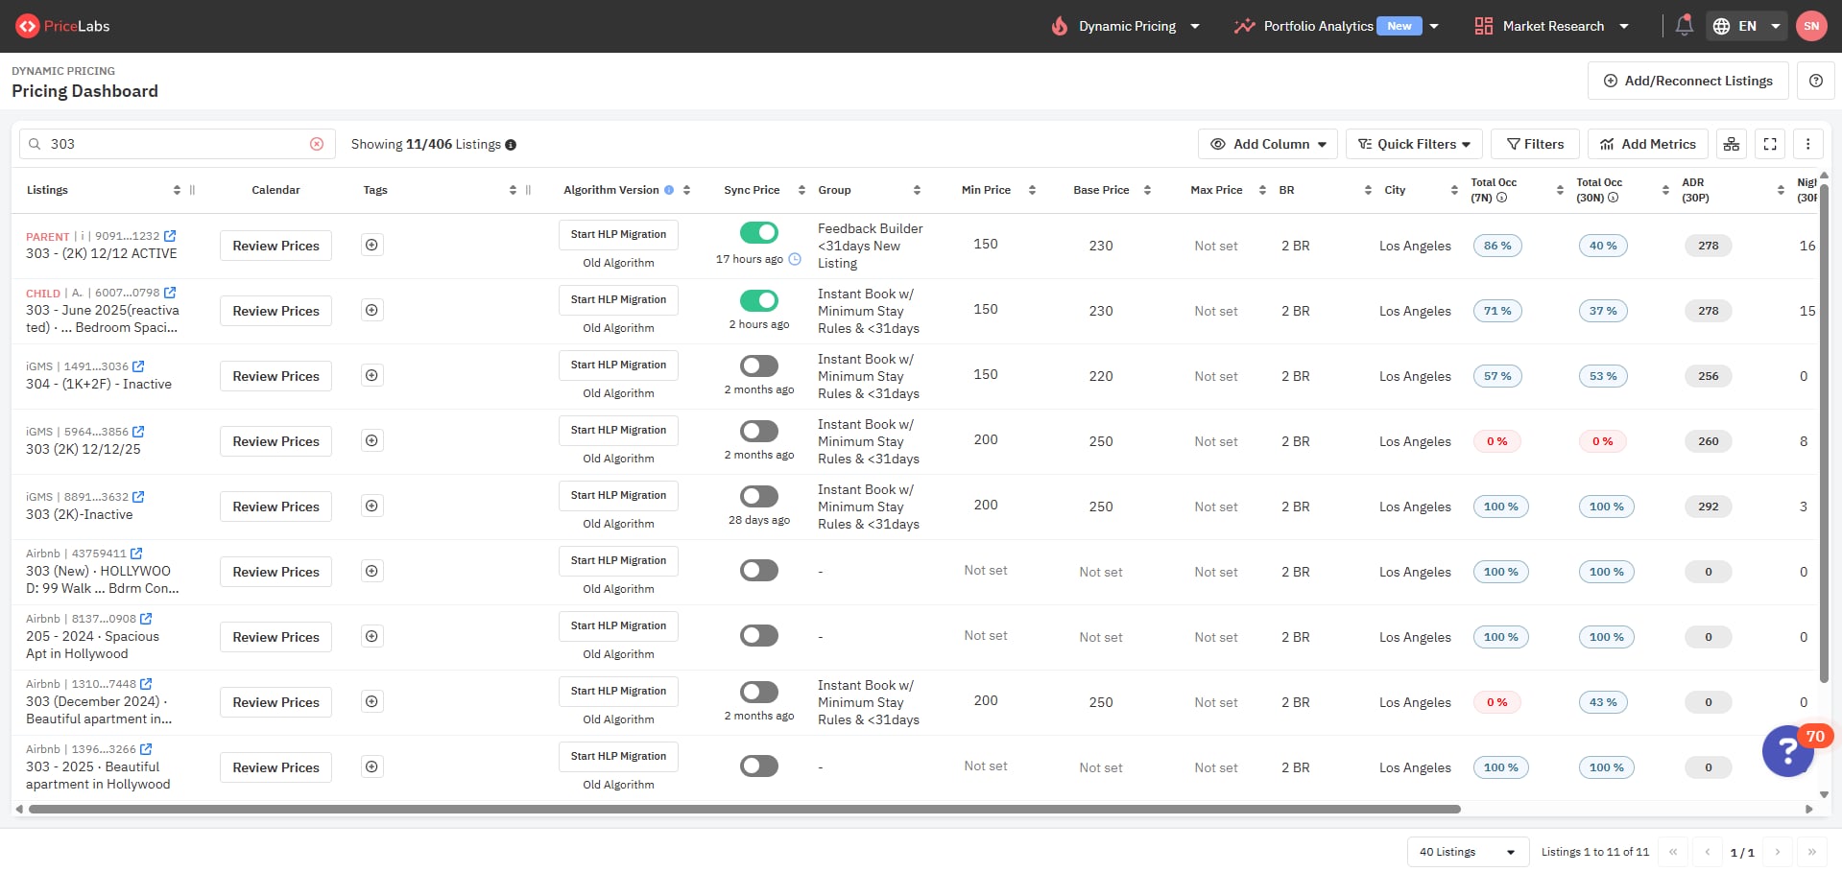Click the notifications bell icon
The width and height of the screenshot is (1842, 872).
click(1684, 26)
